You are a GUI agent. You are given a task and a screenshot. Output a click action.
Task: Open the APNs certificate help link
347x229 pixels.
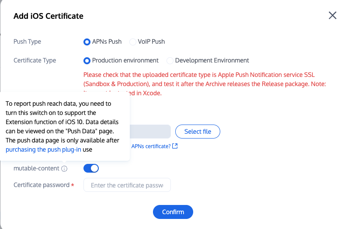(151, 146)
